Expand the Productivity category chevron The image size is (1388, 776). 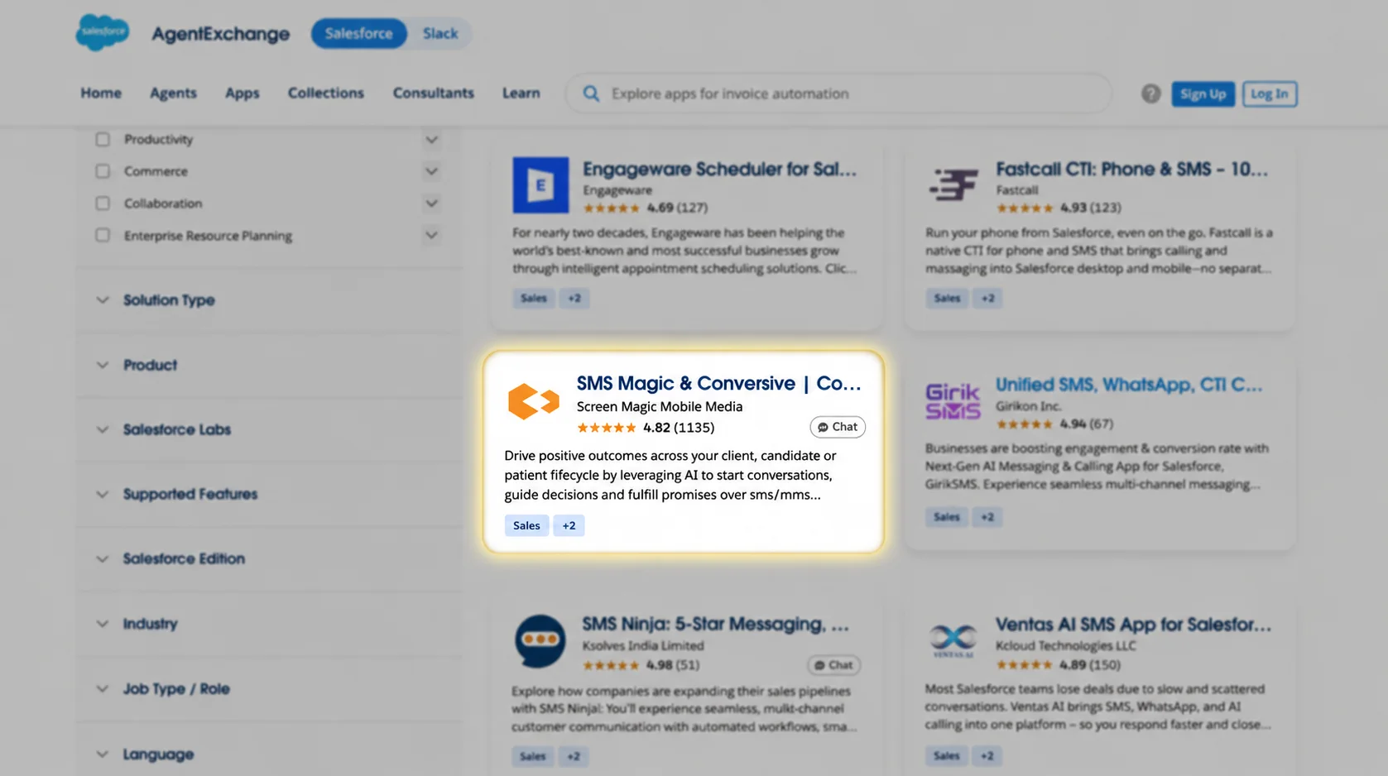coord(431,140)
